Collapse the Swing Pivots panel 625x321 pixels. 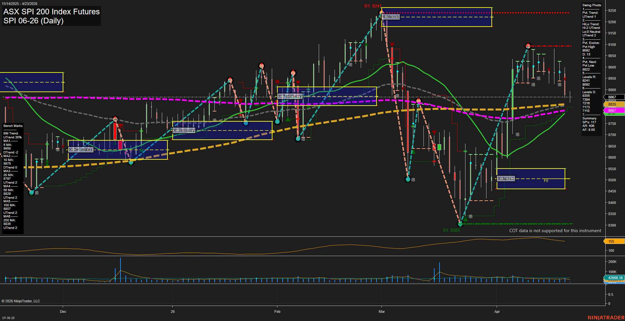592,5
